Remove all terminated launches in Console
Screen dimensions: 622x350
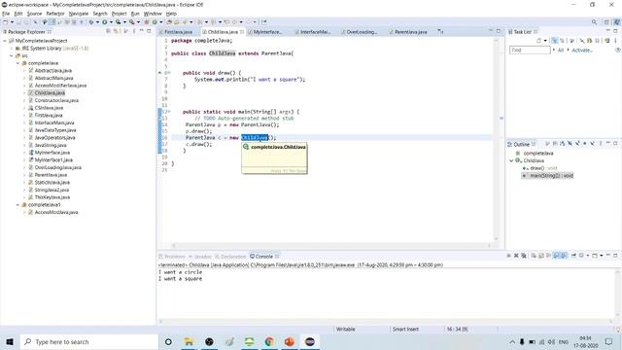pyautogui.click(x=524, y=256)
